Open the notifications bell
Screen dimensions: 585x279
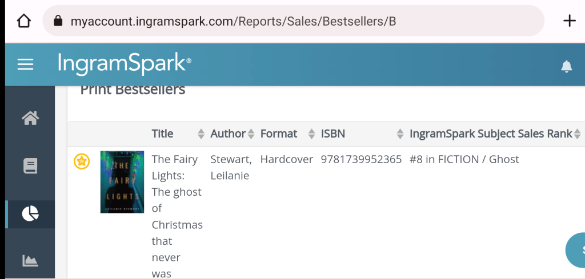coord(566,66)
